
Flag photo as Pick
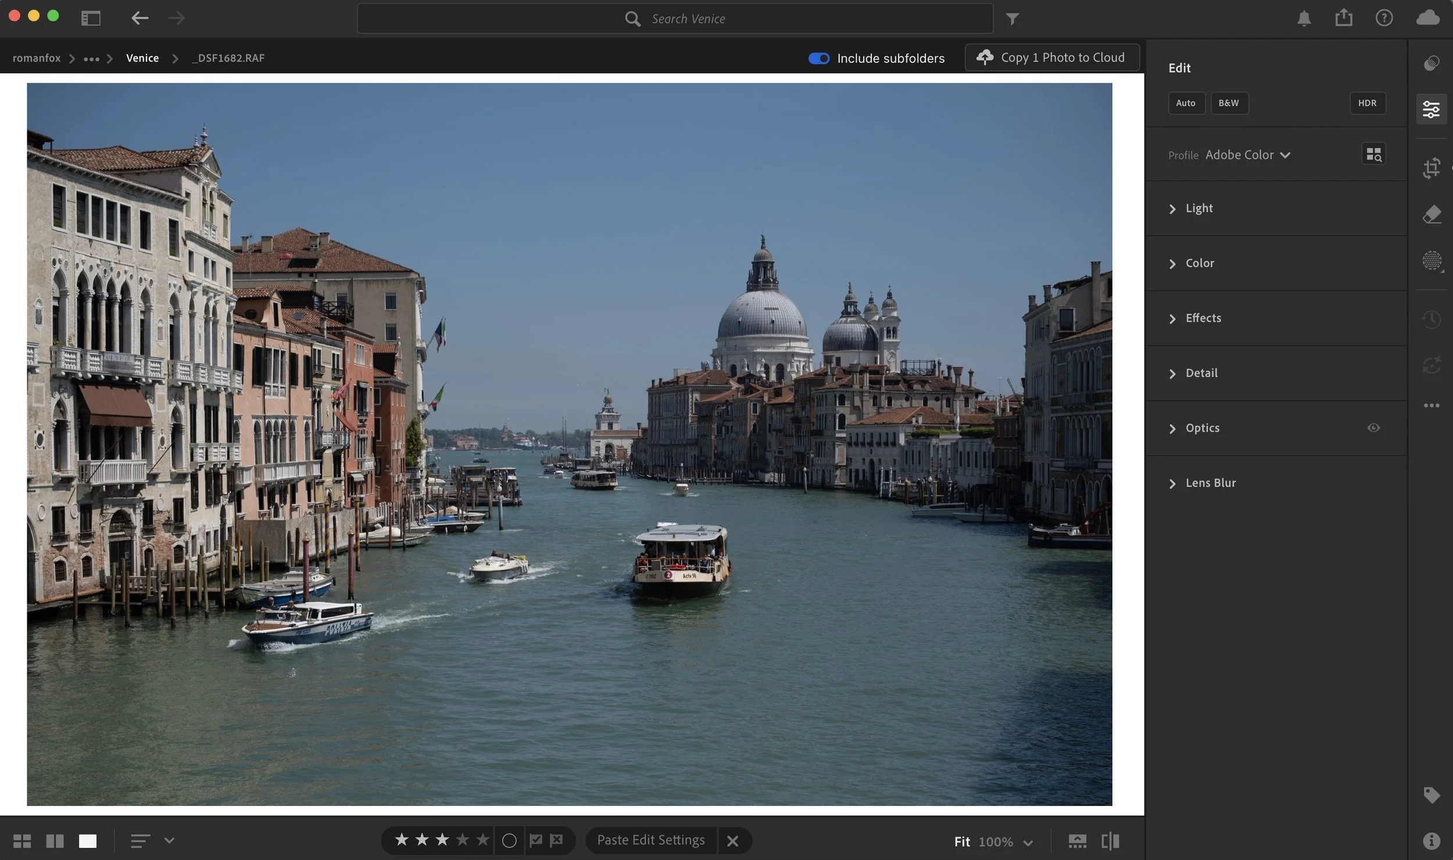535,840
